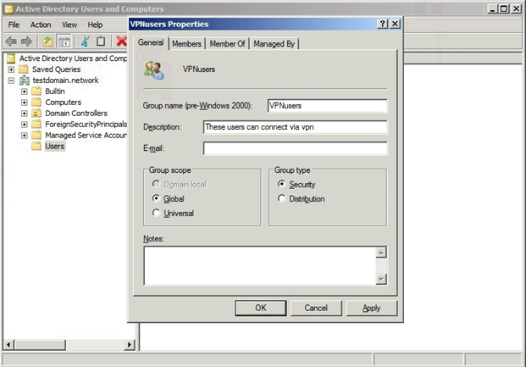Click the red Delete X toolbar icon

[121, 41]
